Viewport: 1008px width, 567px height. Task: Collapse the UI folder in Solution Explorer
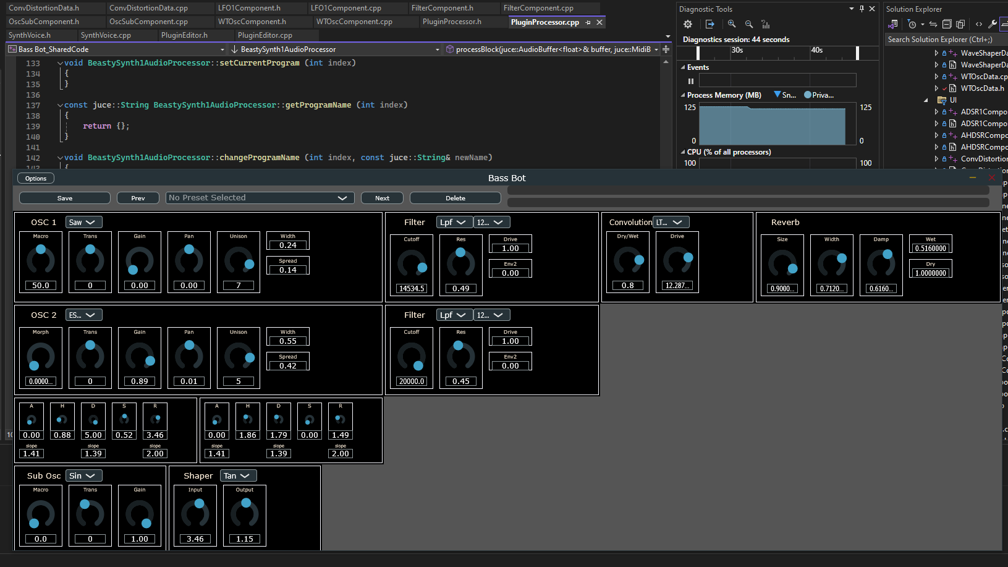[x=926, y=100]
